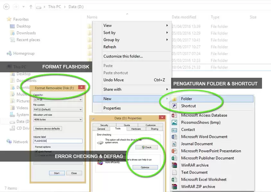Viewport: 271px width, 192px height.
Task: Sort files by the Name column
Action: pos(92,17)
